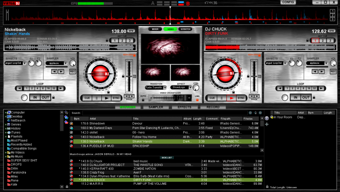Pause deck B with the pause button
This screenshot has height=192, width=340.
click(221, 98)
